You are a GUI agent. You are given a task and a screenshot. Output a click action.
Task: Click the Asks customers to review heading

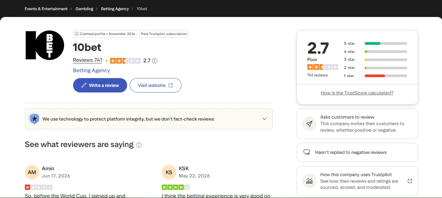(x=347, y=117)
